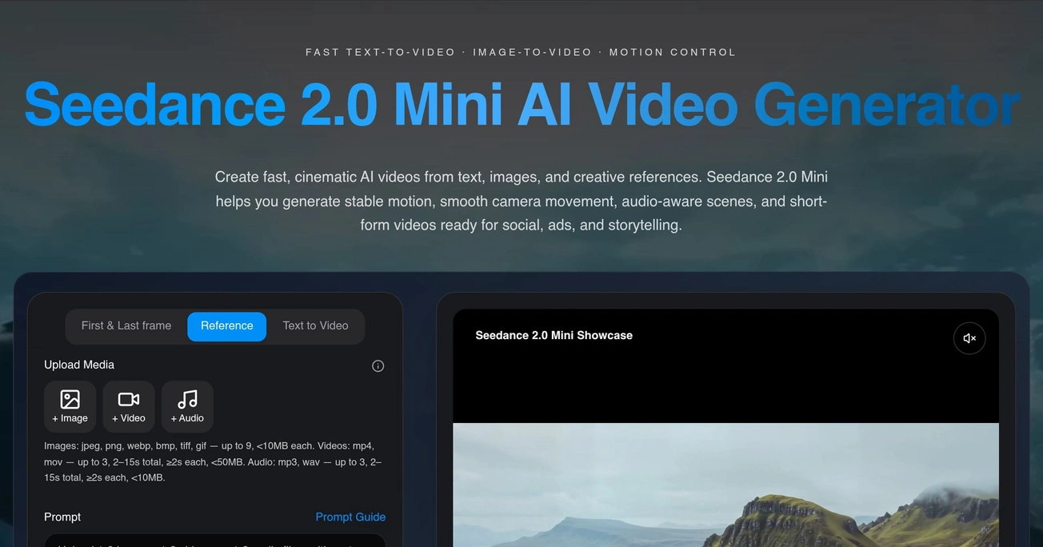
Task: Add an image via the + Image icon
Action: pyautogui.click(x=70, y=406)
